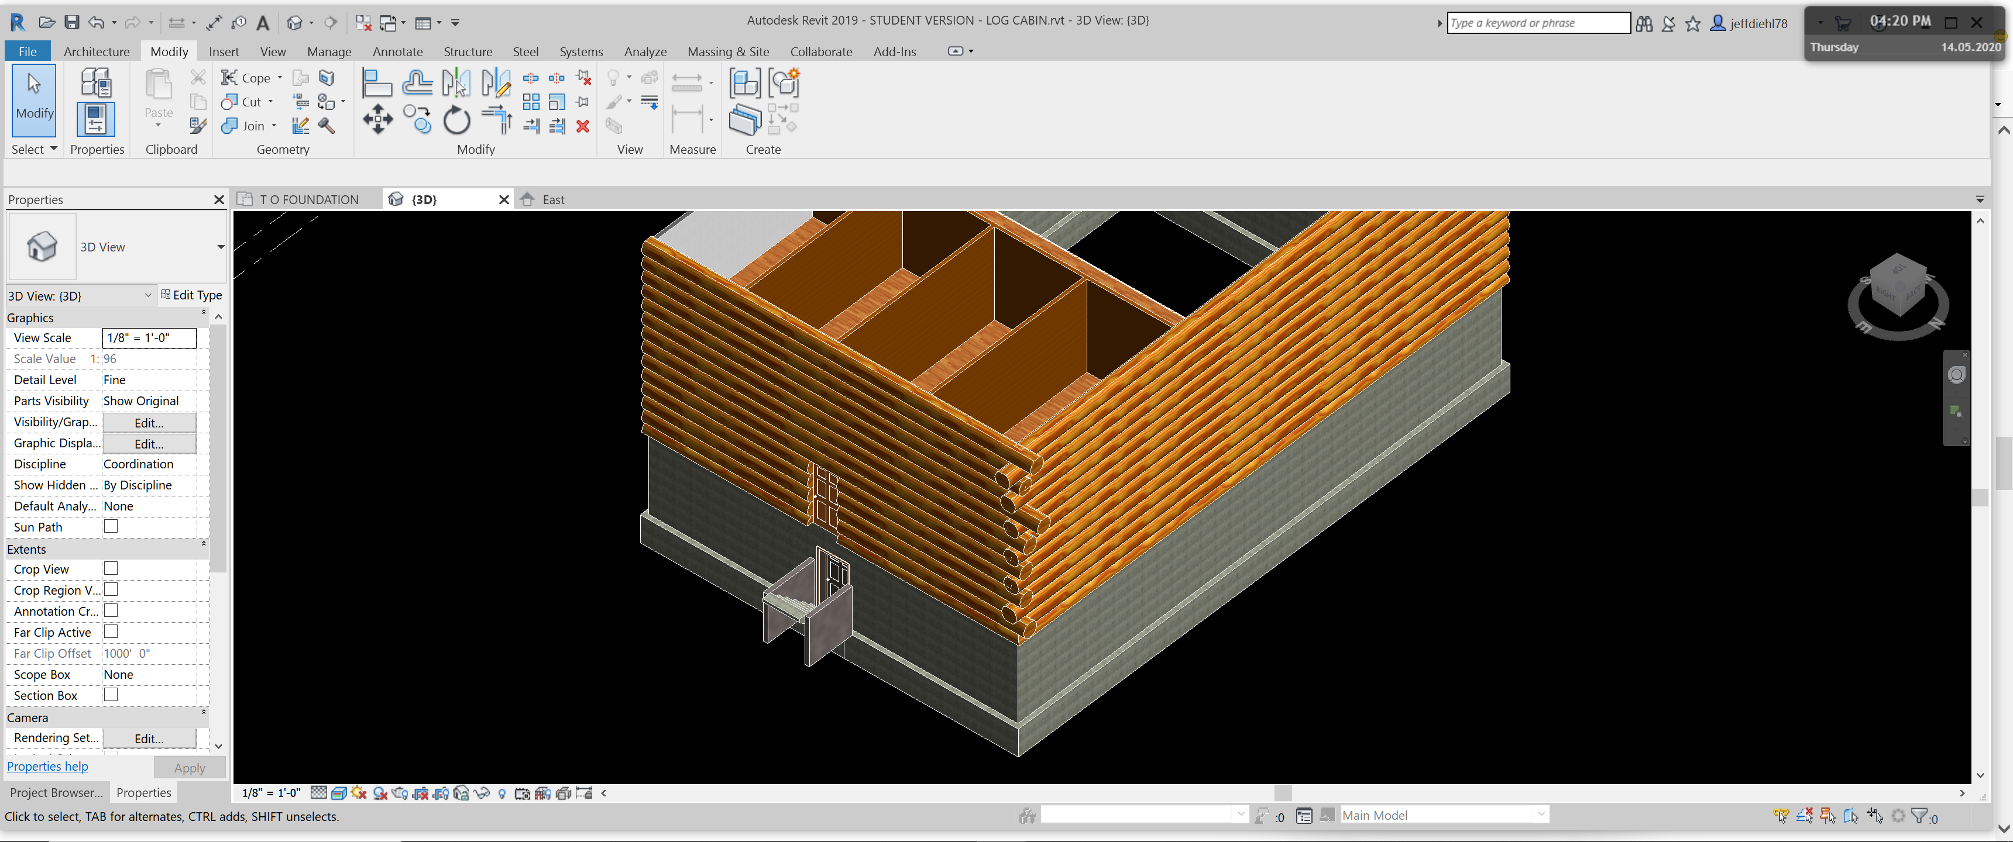Toggle Reveal Hidden Elements lightbulb on view bar
This screenshot has height=842, width=2013.
pyautogui.click(x=501, y=793)
